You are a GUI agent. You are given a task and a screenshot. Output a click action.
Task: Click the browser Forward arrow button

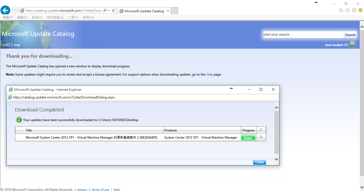14,10
